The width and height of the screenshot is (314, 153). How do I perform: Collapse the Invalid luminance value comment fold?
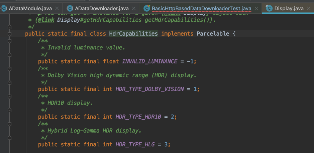point(9,41)
